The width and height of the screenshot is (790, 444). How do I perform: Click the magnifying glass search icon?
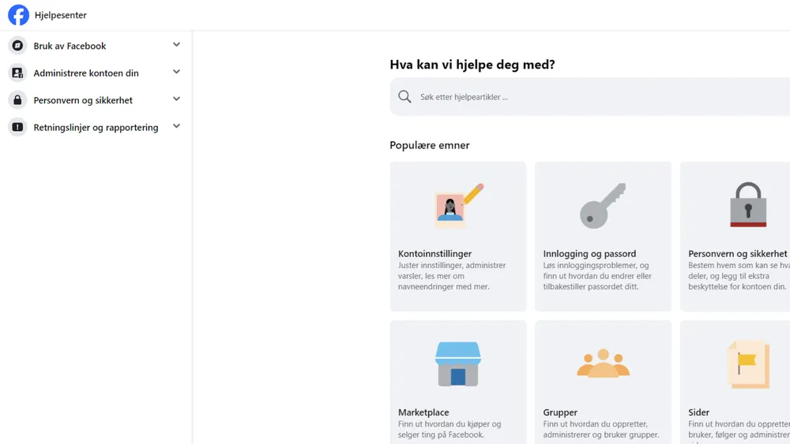tap(404, 96)
